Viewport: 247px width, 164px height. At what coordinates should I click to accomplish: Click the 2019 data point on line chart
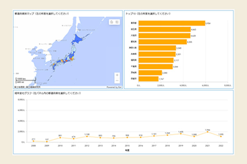(181, 134)
